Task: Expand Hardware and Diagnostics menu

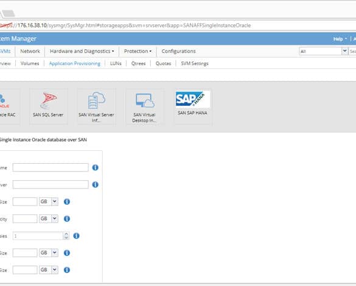Action: click(x=82, y=51)
